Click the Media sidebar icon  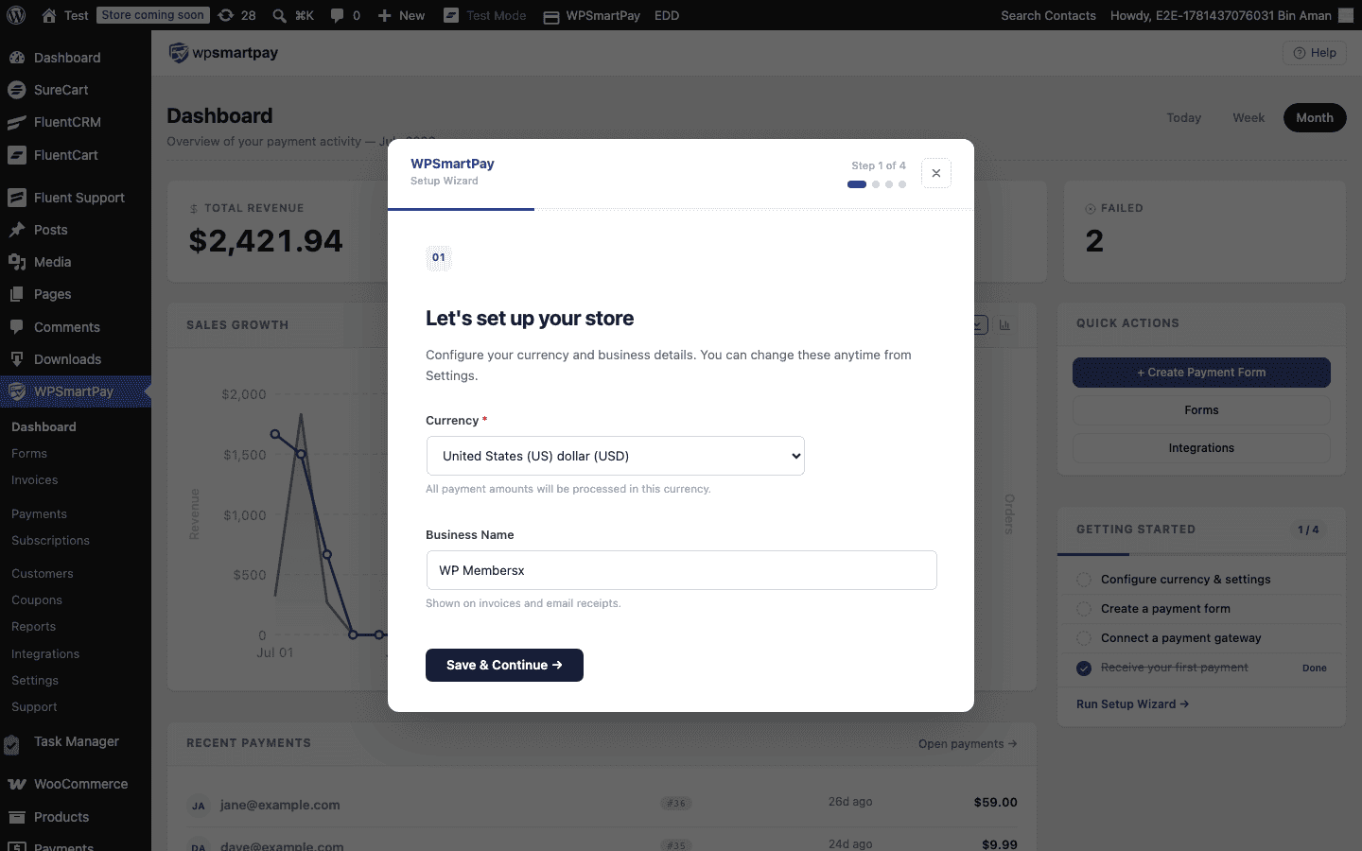coord(16,262)
